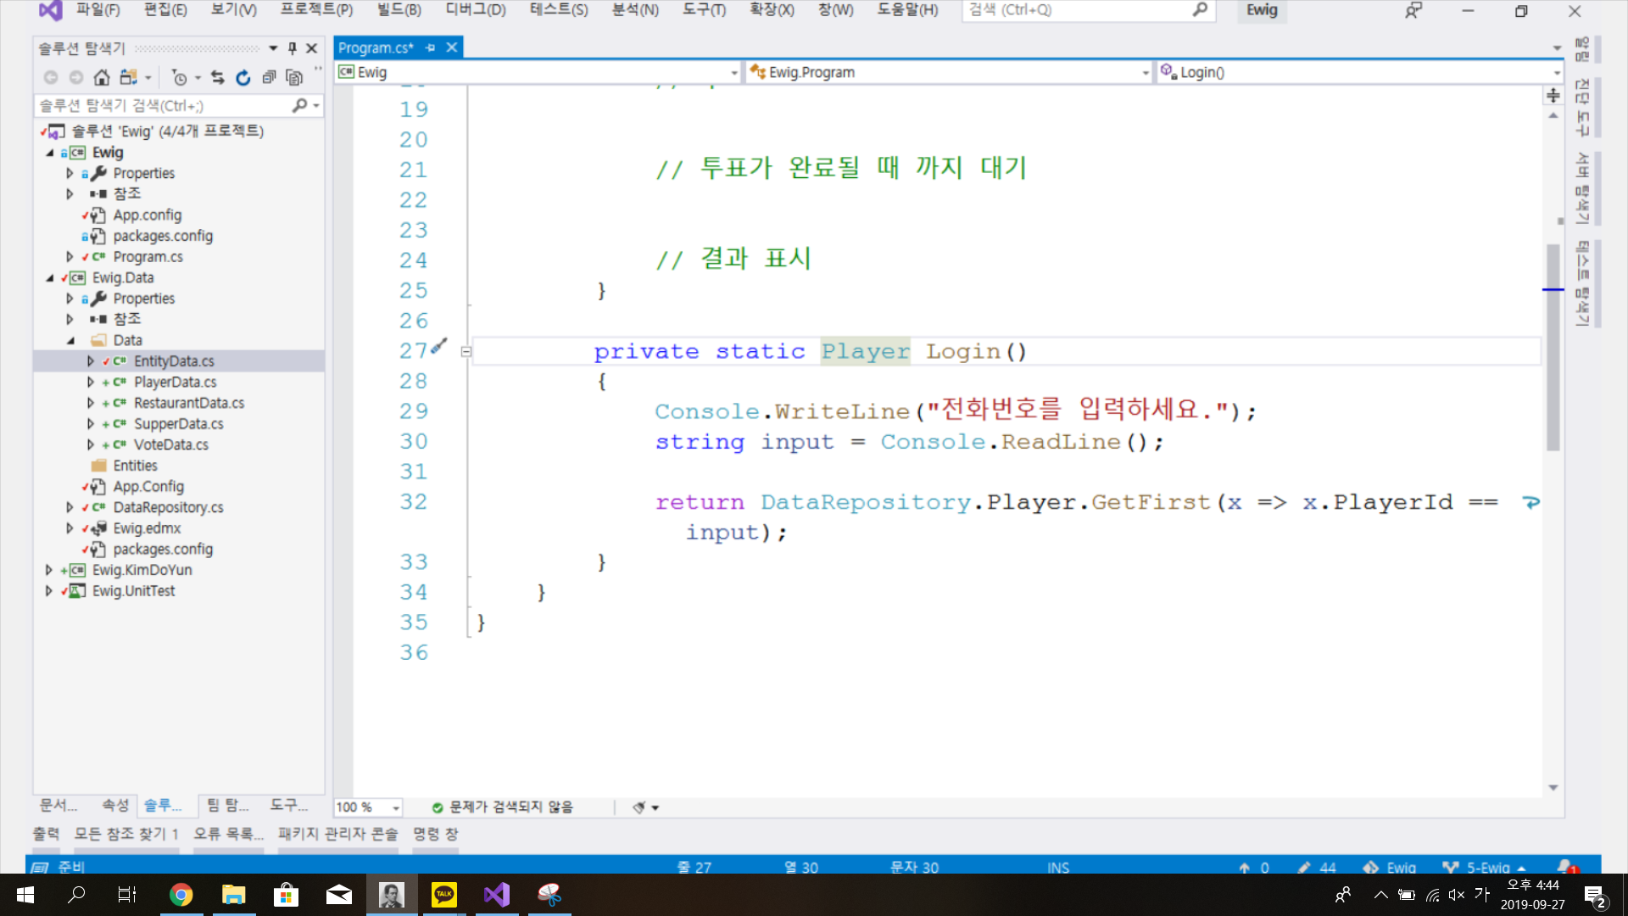
Task: Open Visual Studio from the taskbar
Action: click(497, 894)
